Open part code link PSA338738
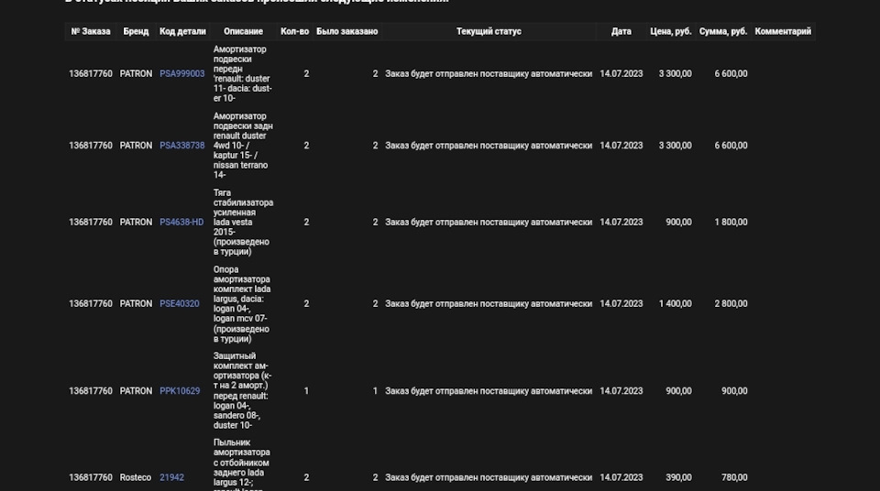The image size is (880, 491). pyautogui.click(x=181, y=146)
